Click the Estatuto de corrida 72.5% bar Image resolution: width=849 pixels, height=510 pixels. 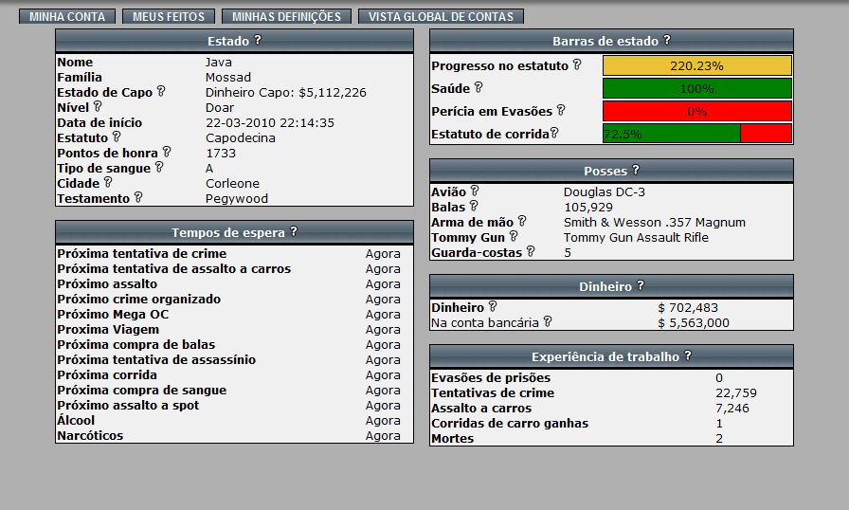pyautogui.click(x=696, y=134)
